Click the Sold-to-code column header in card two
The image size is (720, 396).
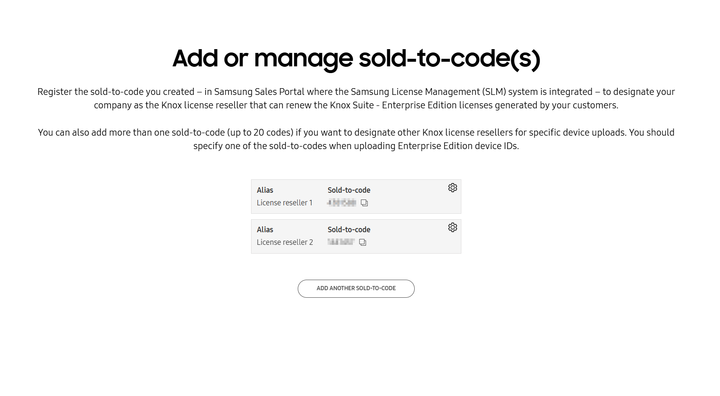point(349,229)
